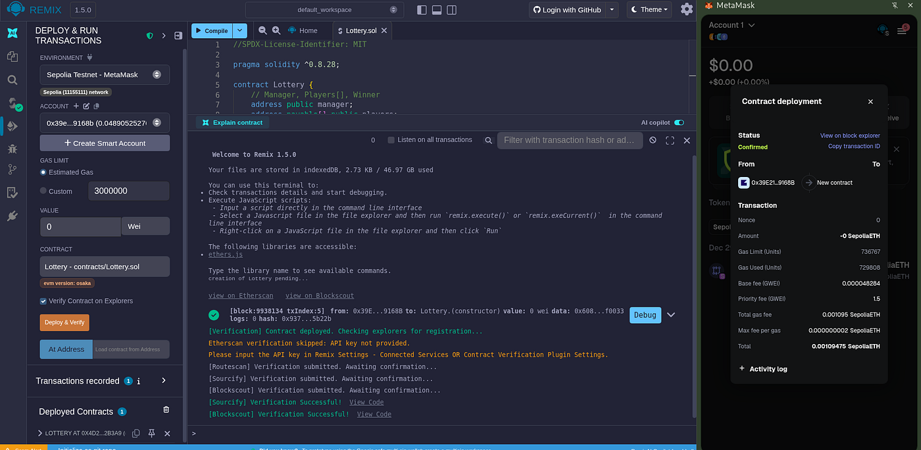Open the Git source control sidebar icon
Viewport: 921px width, 450px height.
click(x=12, y=170)
